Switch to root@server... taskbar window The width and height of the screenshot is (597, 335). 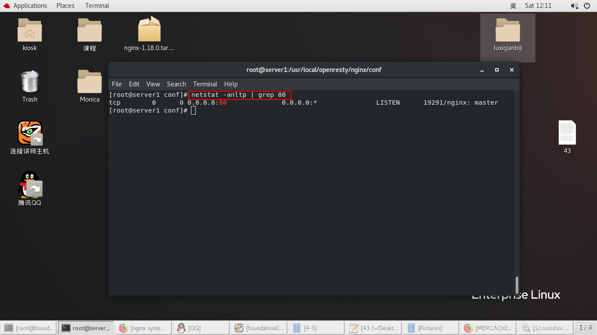(86, 328)
